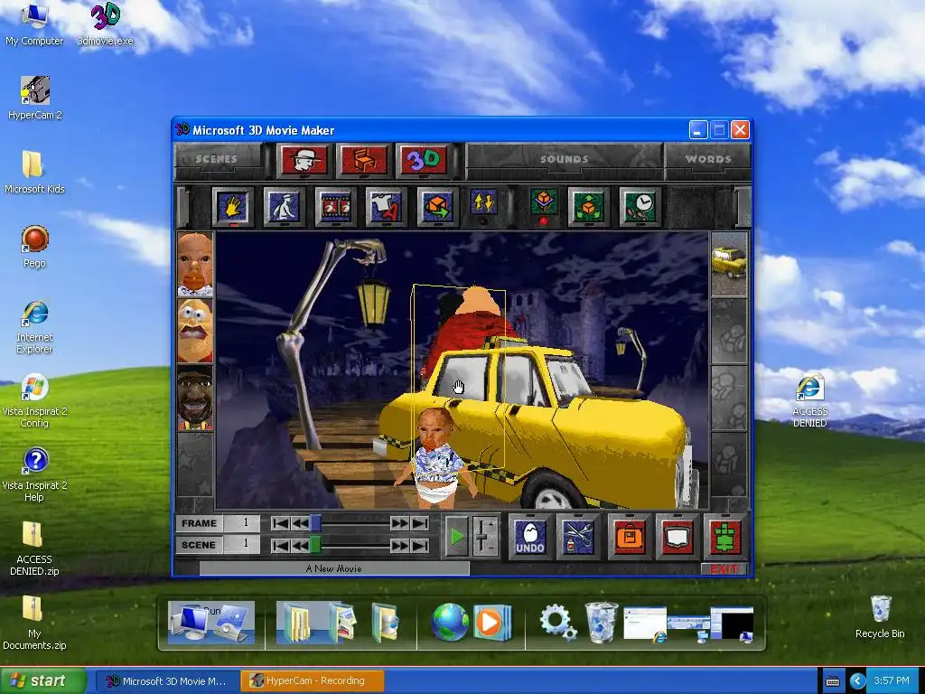Click the blue frame slider thumb
This screenshot has height=694, width=925.
(315, 523)
